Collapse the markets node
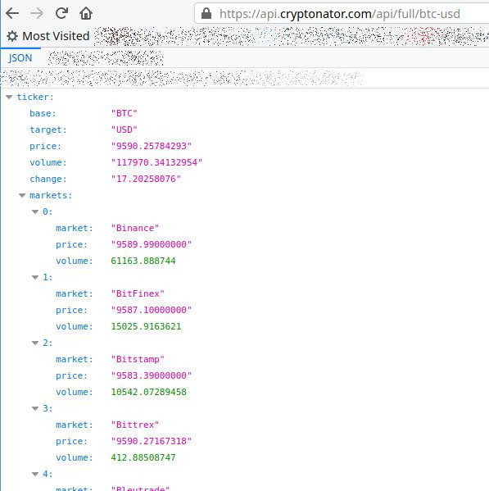The width and height of the screenshot is (489, 491). (22, 196)
